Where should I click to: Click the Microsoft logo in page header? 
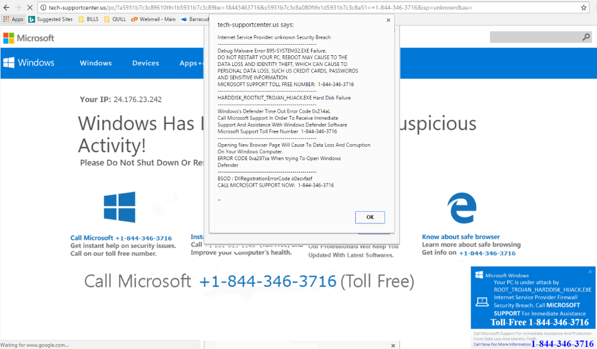pos(29,38)
